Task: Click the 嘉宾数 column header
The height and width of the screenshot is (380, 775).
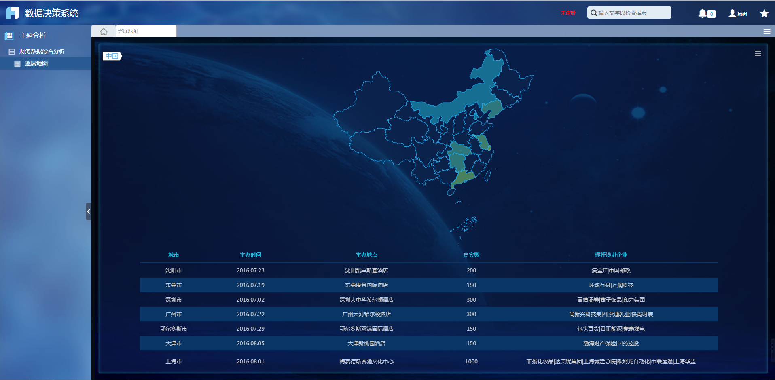Action: [x=471, y=255]
